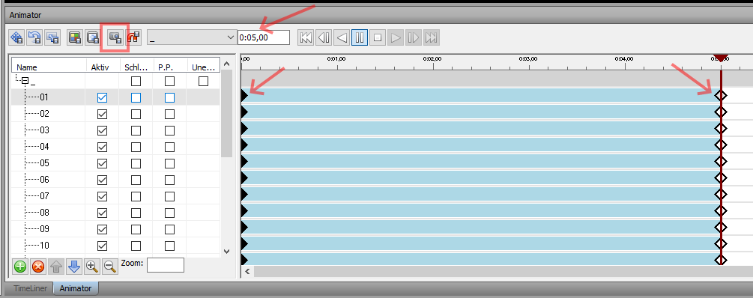Enable P.P. checkbox for the root scene
Image resolution: width=753 pixels, height=298 pixels.
click(169, 81)
